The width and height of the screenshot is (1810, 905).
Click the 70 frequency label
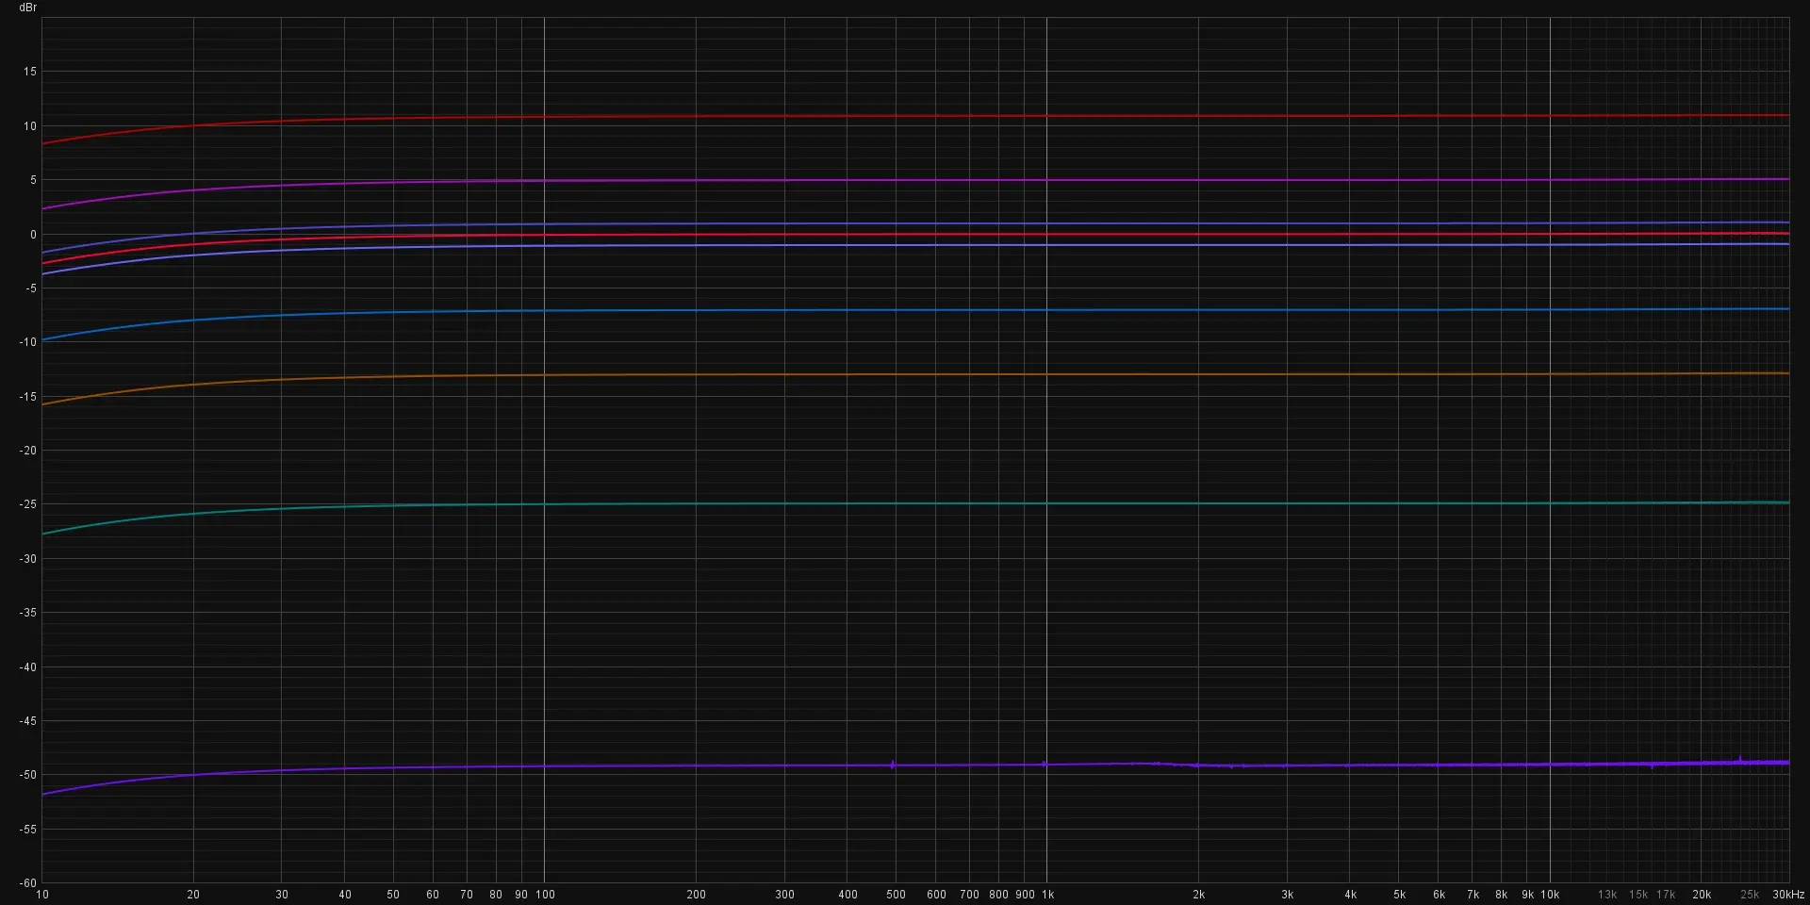[467, 895]
